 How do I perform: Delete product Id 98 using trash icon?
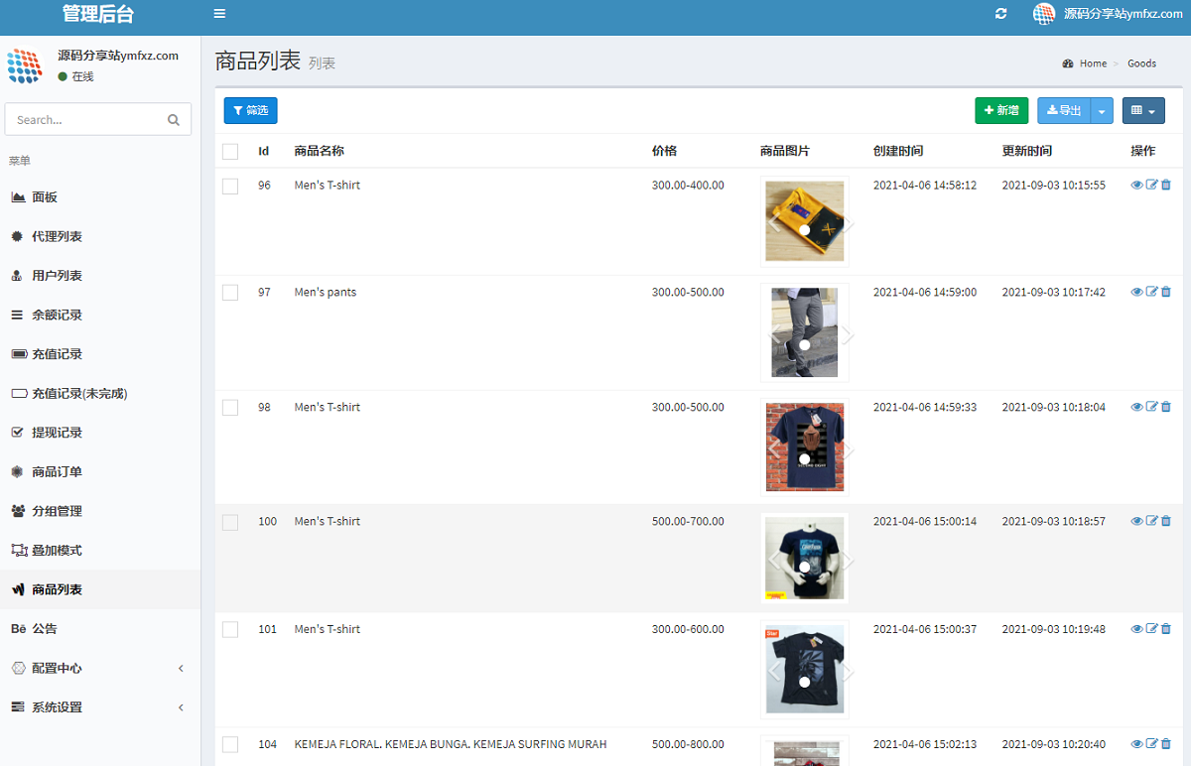coord(1166,407)
